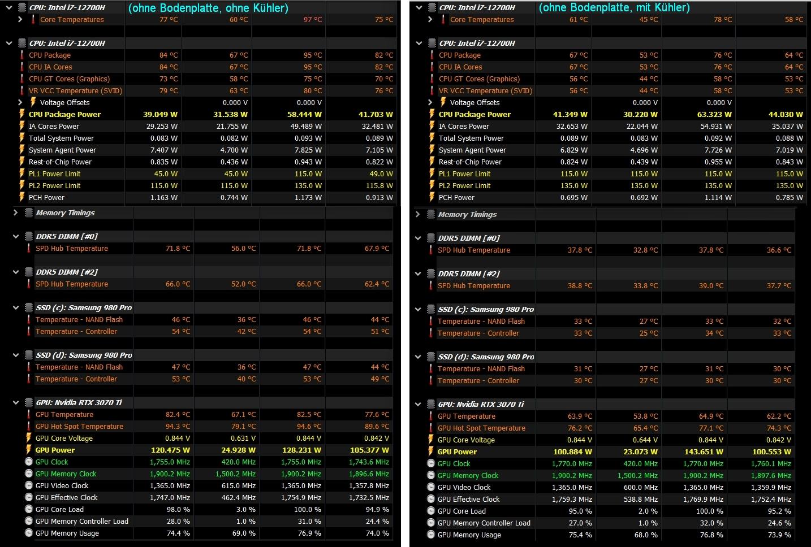Viewport: 811px width, 547px height.
Task: Select the 49.489 W IA Cores Power value
Action: click(306, 127)
